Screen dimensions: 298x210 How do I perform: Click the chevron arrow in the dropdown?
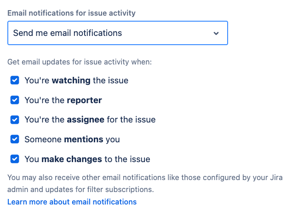click(x=216, y=34)
